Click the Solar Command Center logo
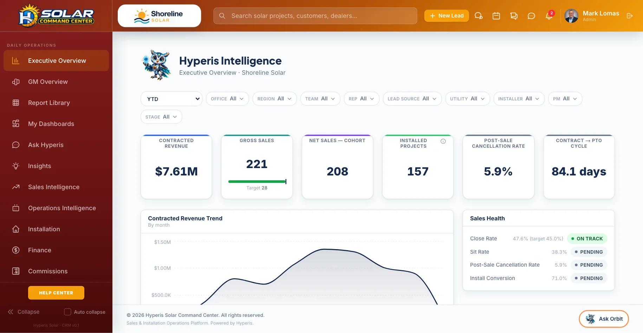This screenshot has height=333, width=643. pos(56,16)
